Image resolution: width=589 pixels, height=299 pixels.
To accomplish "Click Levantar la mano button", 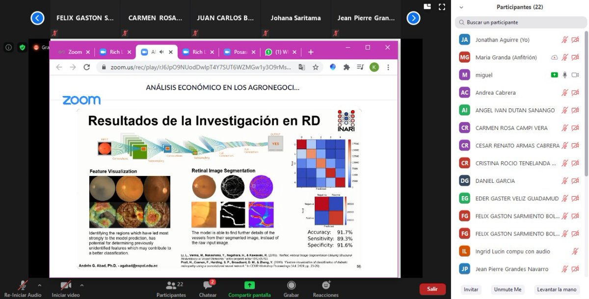I will [x=557, y=289].
